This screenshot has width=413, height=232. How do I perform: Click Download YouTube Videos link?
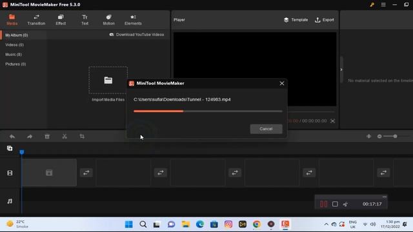point(137,34)
